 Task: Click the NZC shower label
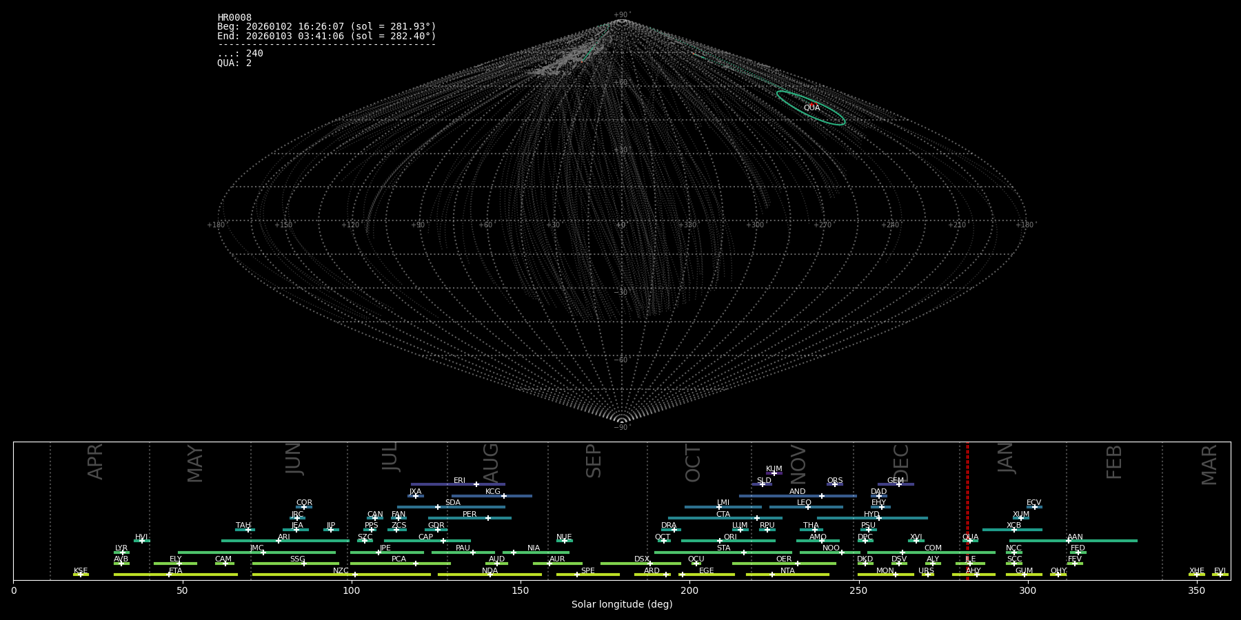(341, 571)
